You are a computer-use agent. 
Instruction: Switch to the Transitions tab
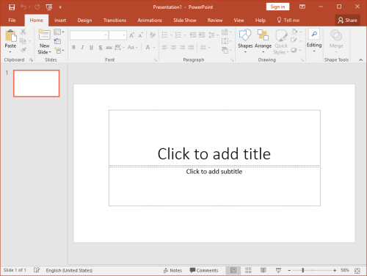(115, 21)
